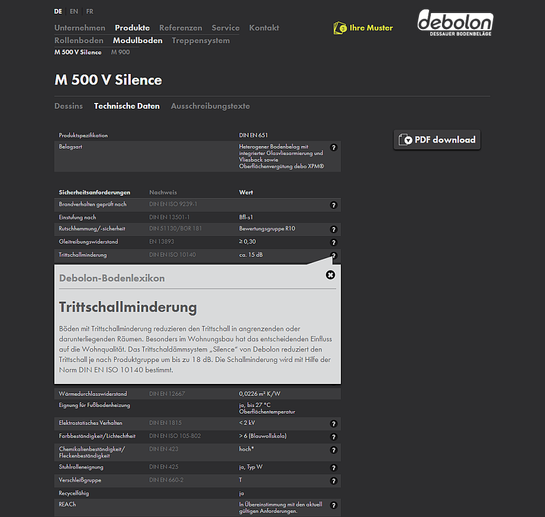The image size is (545, 517).
Task: Click DIN EN ISO 10140 in Trittschallminderung row
Action: 172,255
